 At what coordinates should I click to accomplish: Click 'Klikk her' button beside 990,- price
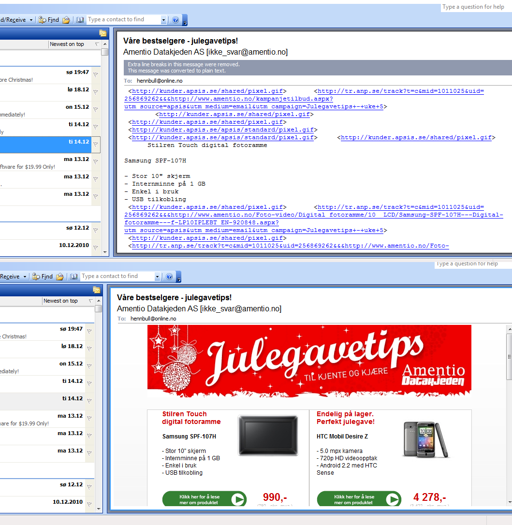tap(205, 499)
